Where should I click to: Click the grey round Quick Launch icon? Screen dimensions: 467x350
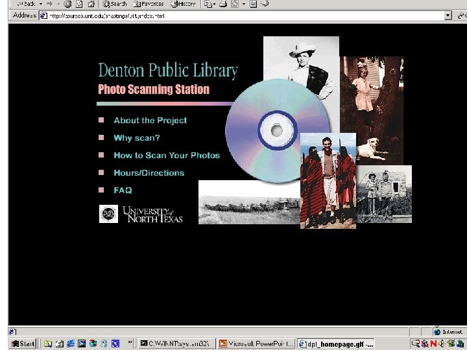[x=104, y=344]
